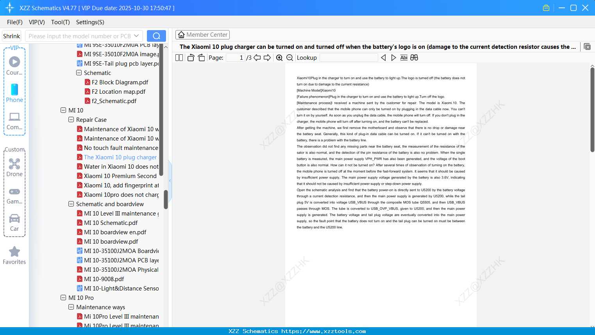Collapse the Maintenance ways folder
Image resolution: width=595 pixels, height=335 pixels.
coord(71,307)
